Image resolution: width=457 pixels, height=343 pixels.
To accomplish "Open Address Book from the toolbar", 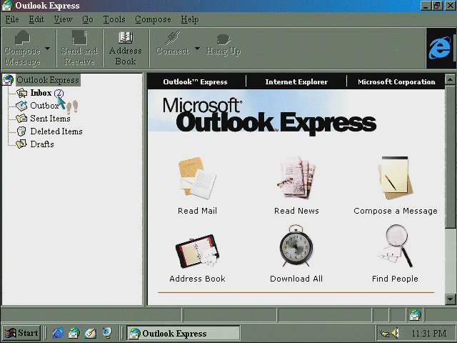I will (126, 49).
